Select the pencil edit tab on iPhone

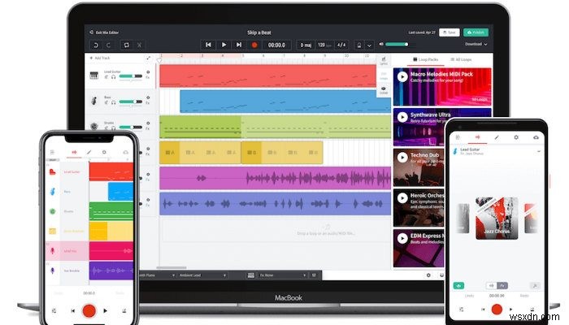[x=89, y=152]
